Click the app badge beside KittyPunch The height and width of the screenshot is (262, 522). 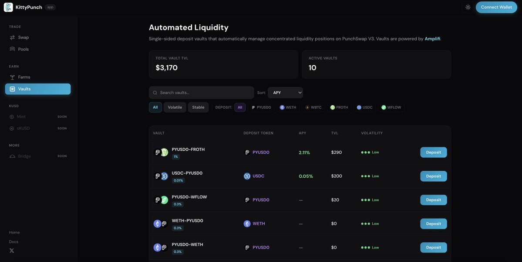click(x=50, y=7)
